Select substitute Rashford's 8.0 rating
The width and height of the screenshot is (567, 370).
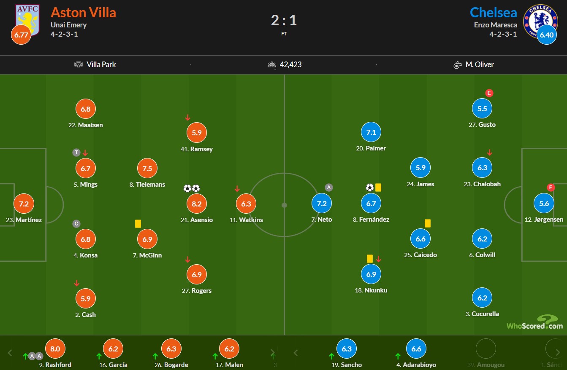(x=55, y=349)
